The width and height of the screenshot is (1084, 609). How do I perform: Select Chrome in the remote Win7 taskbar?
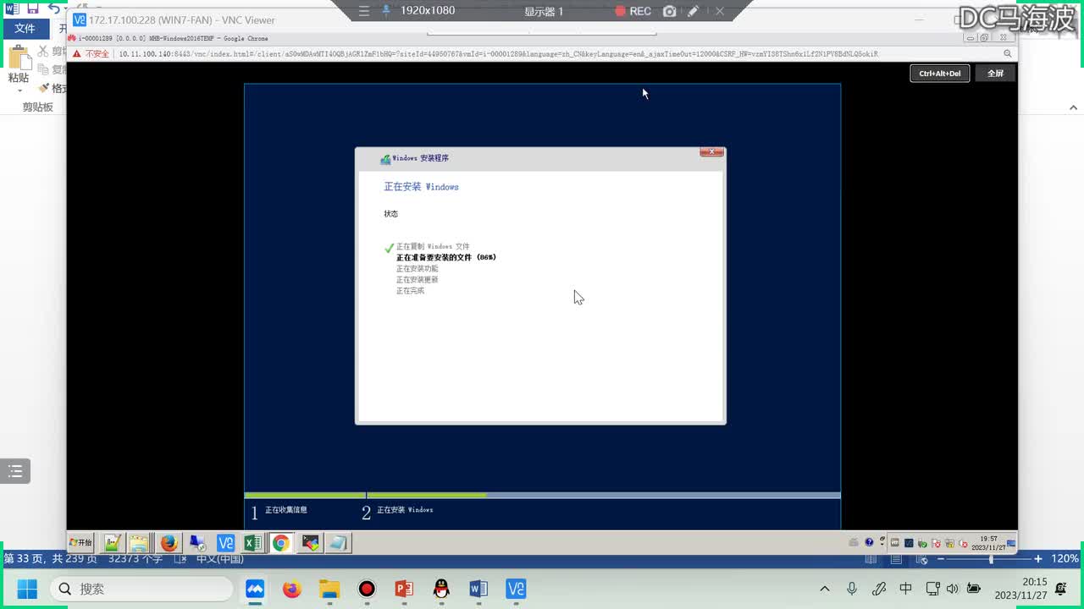tap(280, 543)
